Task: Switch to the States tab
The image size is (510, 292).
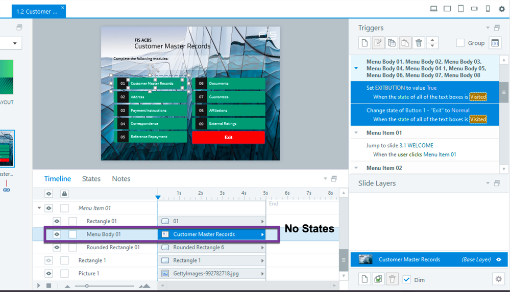Action: point(91,179)
